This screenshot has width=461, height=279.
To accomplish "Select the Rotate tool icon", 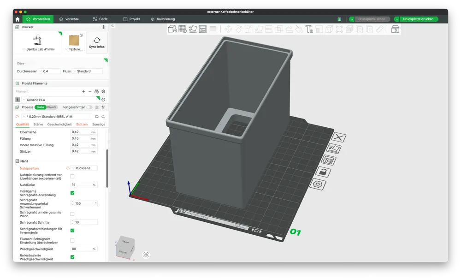I will (x=238, y=29).
